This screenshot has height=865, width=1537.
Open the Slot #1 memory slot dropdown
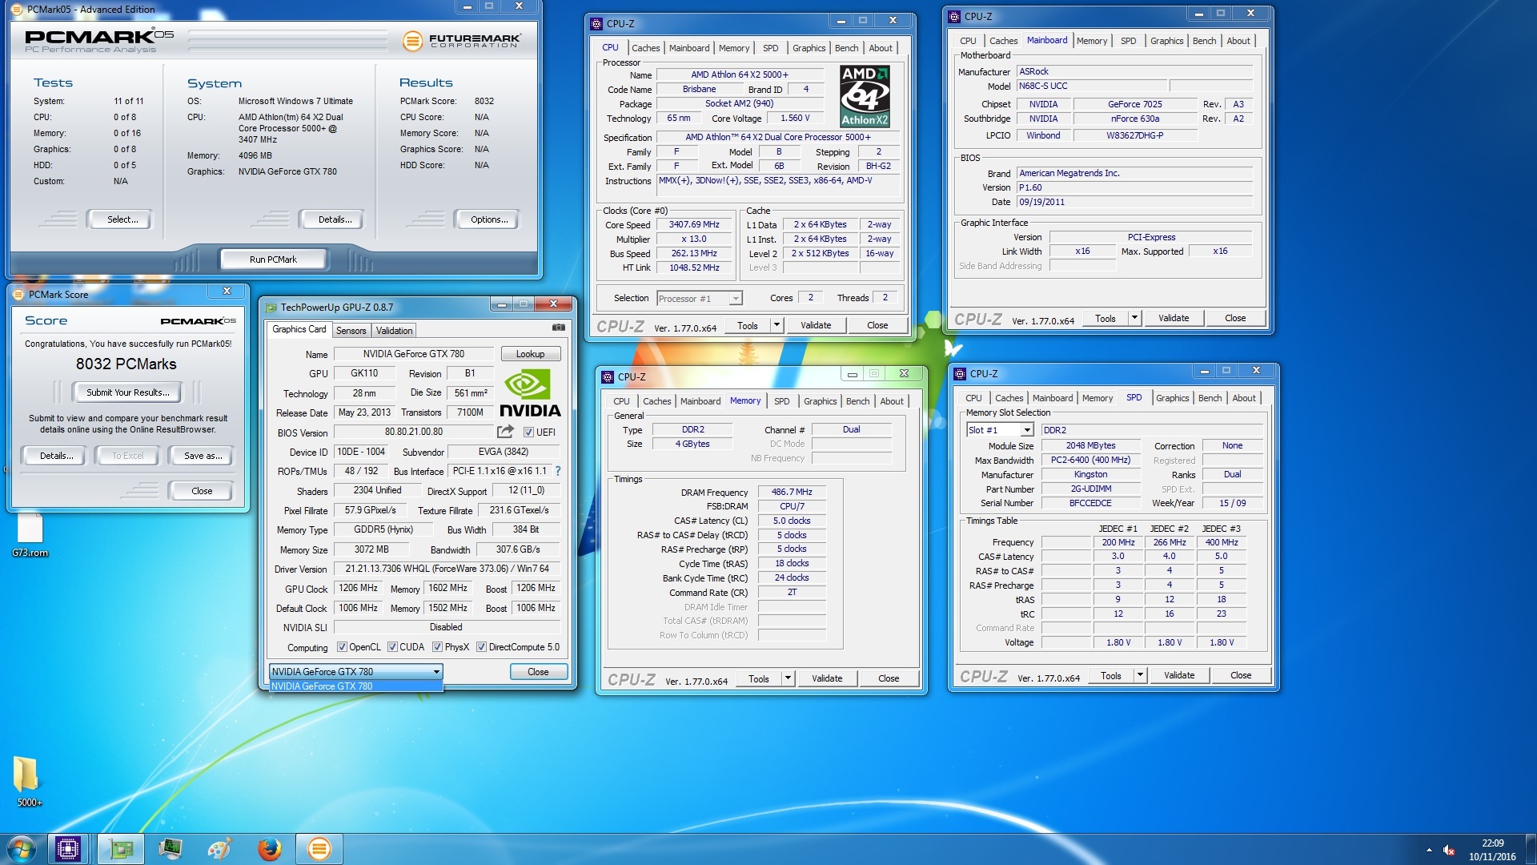click(1000, 430)
